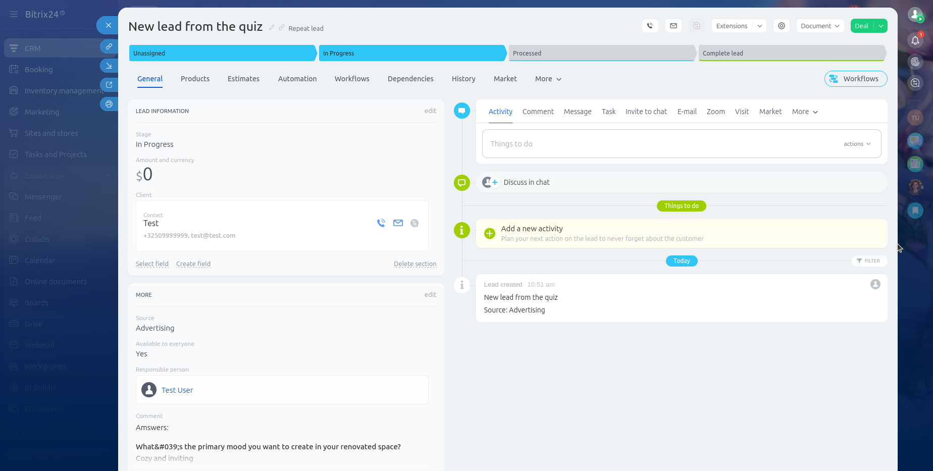Viewport: 933px width, 471px height.
Task: Click the Things to do input field
Action: (x=656, y=144)
